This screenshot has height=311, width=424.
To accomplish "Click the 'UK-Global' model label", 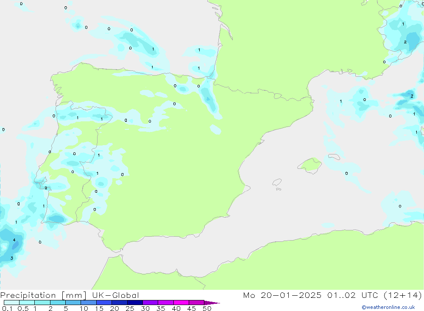I will (115, 295).
